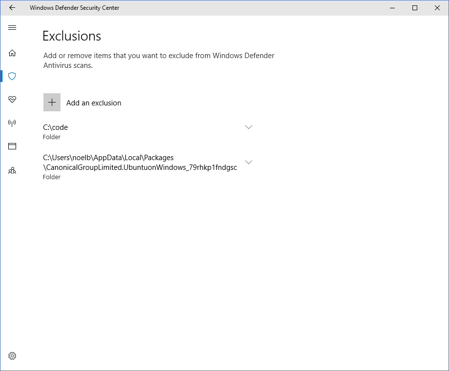The image size is (449, 371).
Task: Open Firewall & network protection antenna icon
Action: (x=12, y=123)
